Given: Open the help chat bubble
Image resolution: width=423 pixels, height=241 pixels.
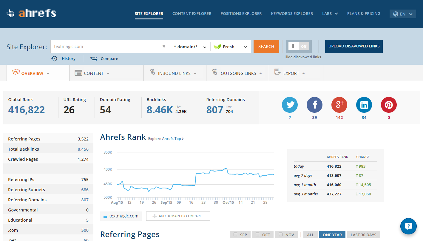Looking at the screenshot, I should [408, 226].
